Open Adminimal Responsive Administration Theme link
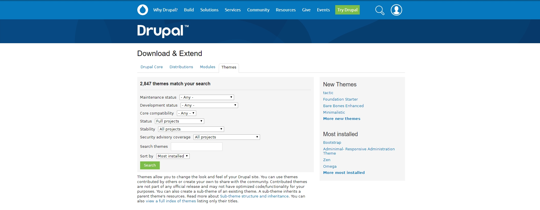The height and width of the screenshot is (210, 540). tap(359, 151)
